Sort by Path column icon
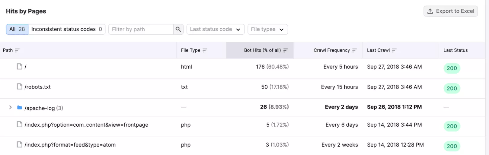This screenshot has height=155, width=489. coord(17,50)
